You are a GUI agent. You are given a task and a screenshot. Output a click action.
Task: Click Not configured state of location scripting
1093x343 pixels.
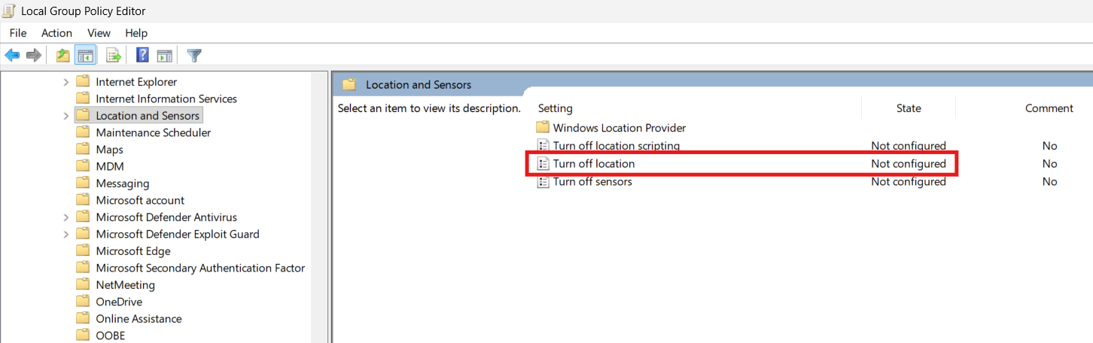tap(909, 145)
